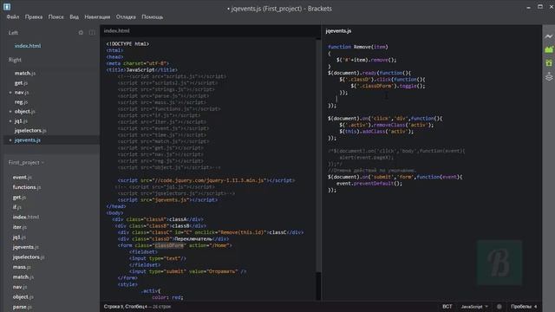Select reg.js in Right working files

(21, 102)
